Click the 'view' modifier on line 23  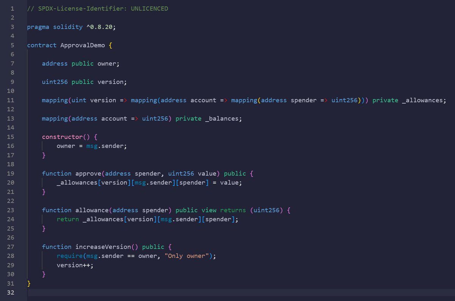pyautogui.click(x=209, y=210)
